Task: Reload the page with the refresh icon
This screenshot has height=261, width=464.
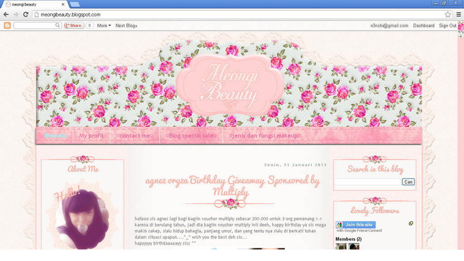Action: tap(26, 14)
